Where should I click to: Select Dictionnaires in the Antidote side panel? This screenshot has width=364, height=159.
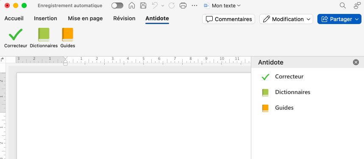pyautogui.click(x=286, y=92)
